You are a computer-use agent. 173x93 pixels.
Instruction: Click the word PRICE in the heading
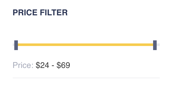tap(25, 13)
